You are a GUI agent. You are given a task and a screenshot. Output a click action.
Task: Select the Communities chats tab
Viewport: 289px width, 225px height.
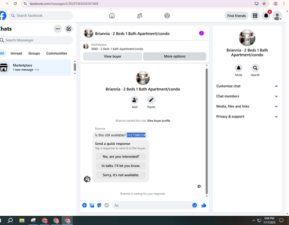click(57, 53)
